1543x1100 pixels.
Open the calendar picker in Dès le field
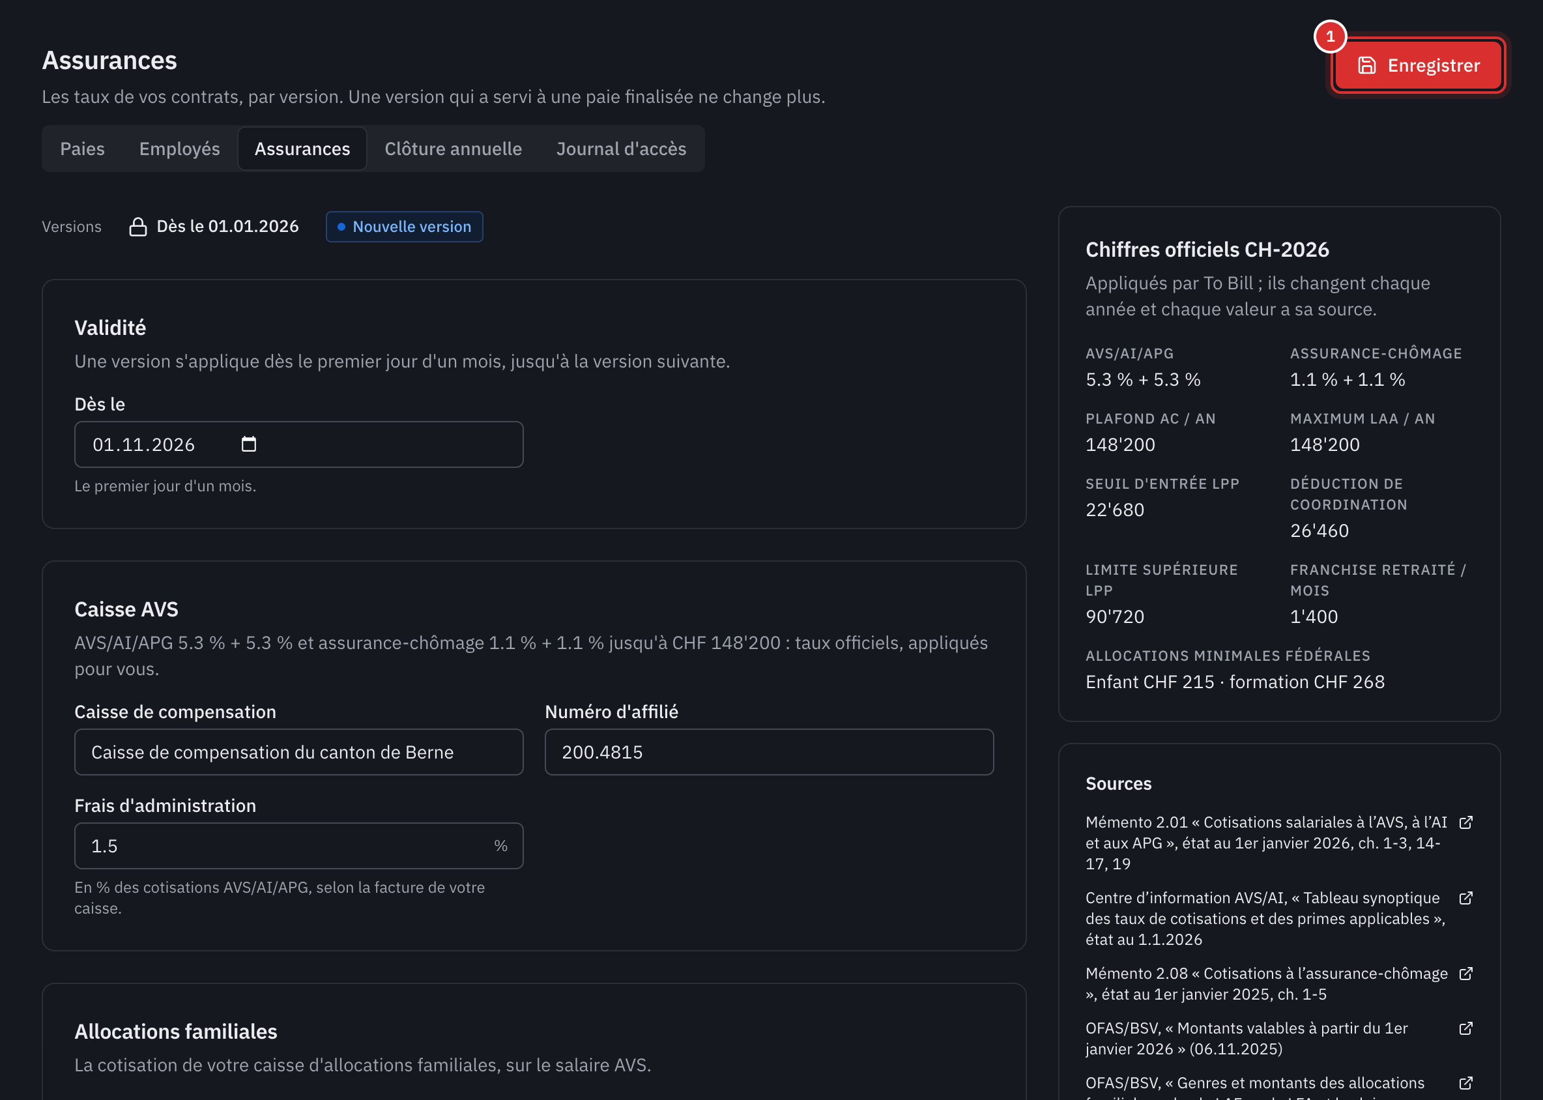[248, 444]
